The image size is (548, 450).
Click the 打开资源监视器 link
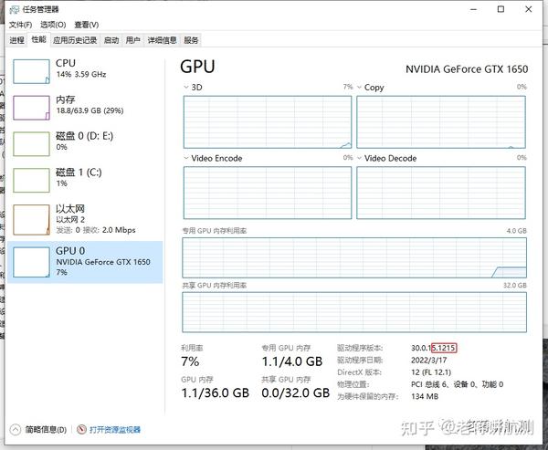click(115, 429)
